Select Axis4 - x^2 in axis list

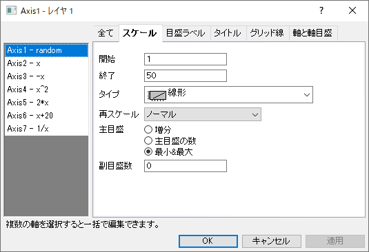[47, 90]
